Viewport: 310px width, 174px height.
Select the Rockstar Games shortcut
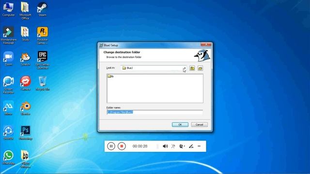coord(42,35)
